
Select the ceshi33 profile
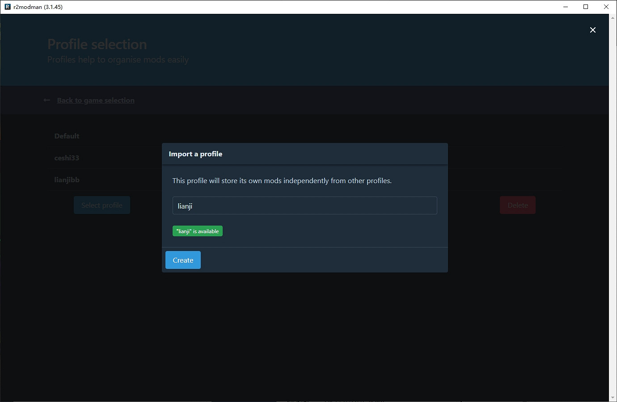coord(67,158)
